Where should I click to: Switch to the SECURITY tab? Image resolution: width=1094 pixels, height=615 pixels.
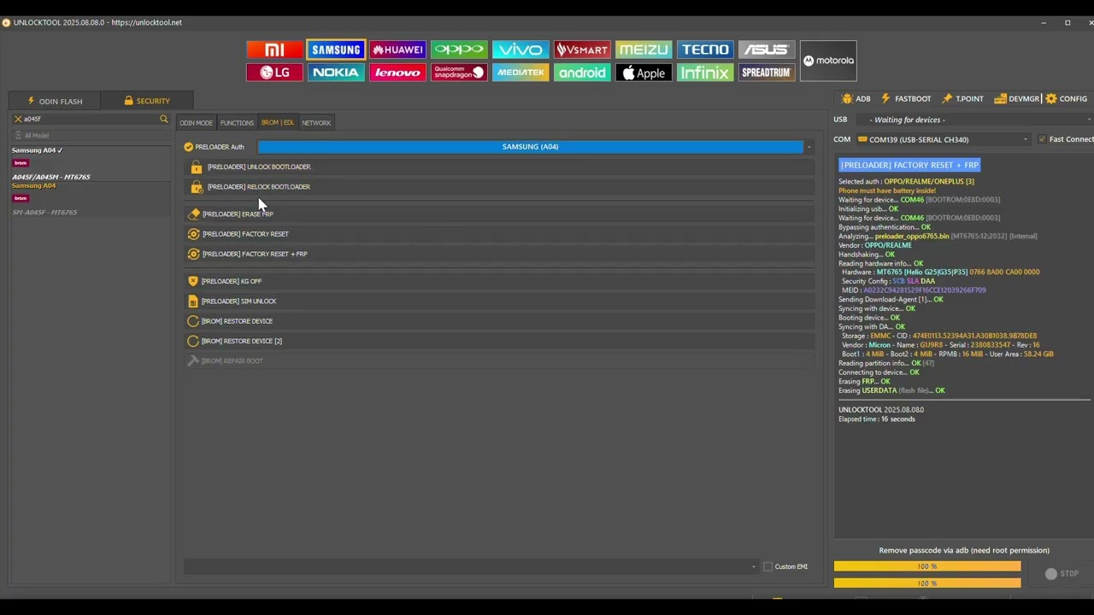(147, 101)
